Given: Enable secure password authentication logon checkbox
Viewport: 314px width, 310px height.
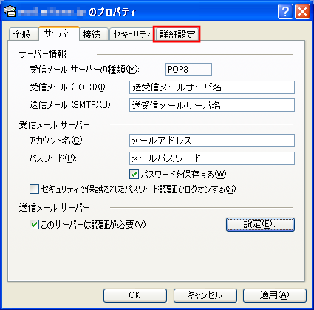Looking at the screenshot, I should [x=34, y=189].
